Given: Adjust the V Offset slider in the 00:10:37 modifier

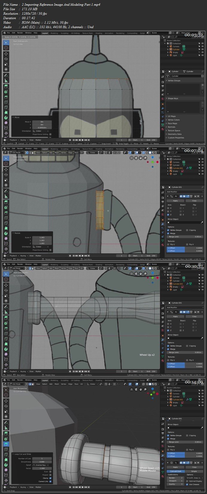Looking at the screenshot, I should 185,367.
